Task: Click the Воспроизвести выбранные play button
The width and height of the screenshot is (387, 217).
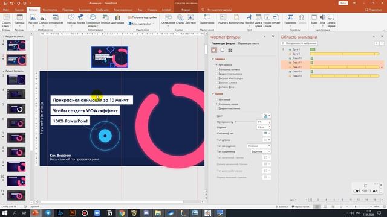Action: coord(299,43)
